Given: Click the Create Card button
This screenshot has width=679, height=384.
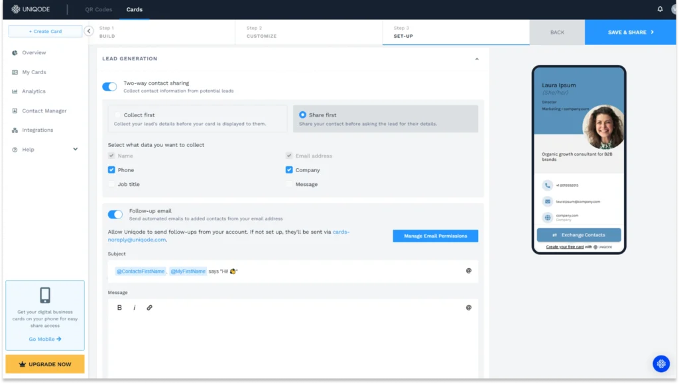Looking at the screenshot, I should [x=45, y=31].
